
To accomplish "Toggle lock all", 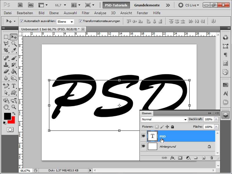I will click(172, 127).
